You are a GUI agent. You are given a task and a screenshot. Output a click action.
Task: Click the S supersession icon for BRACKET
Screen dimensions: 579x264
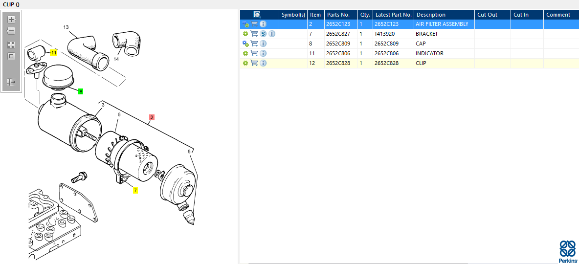[x=263, y=34]
